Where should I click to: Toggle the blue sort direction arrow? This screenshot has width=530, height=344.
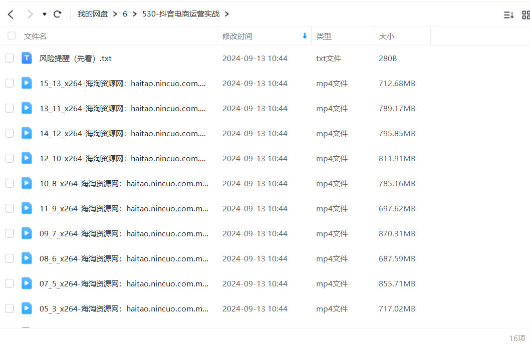pyautogui.click(x=305, y=36)
